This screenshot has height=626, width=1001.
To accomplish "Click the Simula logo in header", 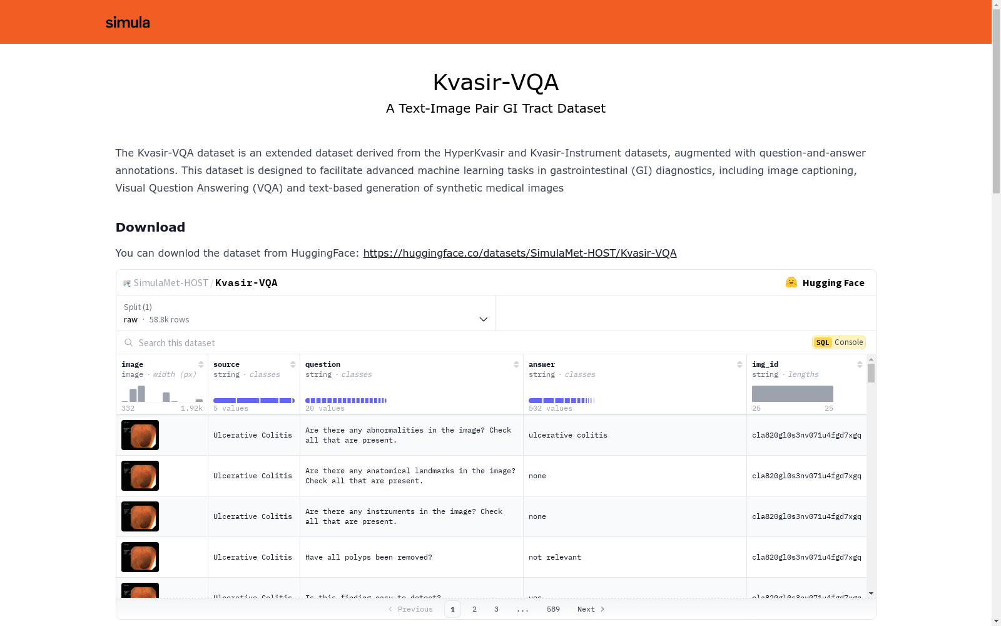I will click(128, 23).
